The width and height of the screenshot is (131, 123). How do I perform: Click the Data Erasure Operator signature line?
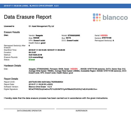[x=29, y=109]
